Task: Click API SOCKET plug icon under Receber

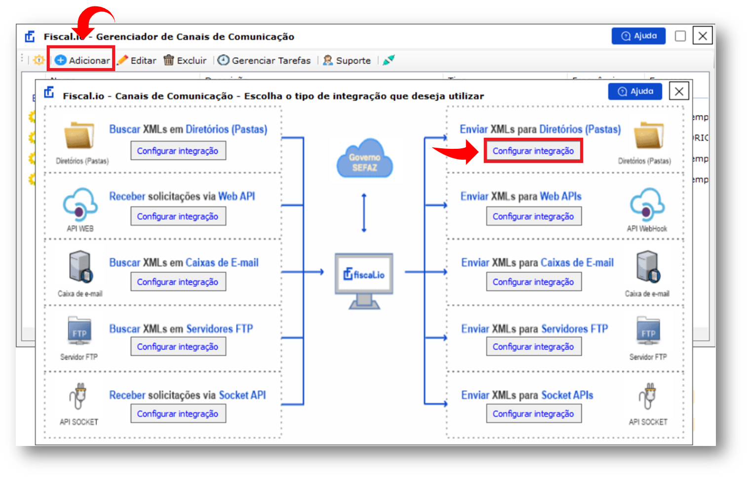Action: (79, 397)
